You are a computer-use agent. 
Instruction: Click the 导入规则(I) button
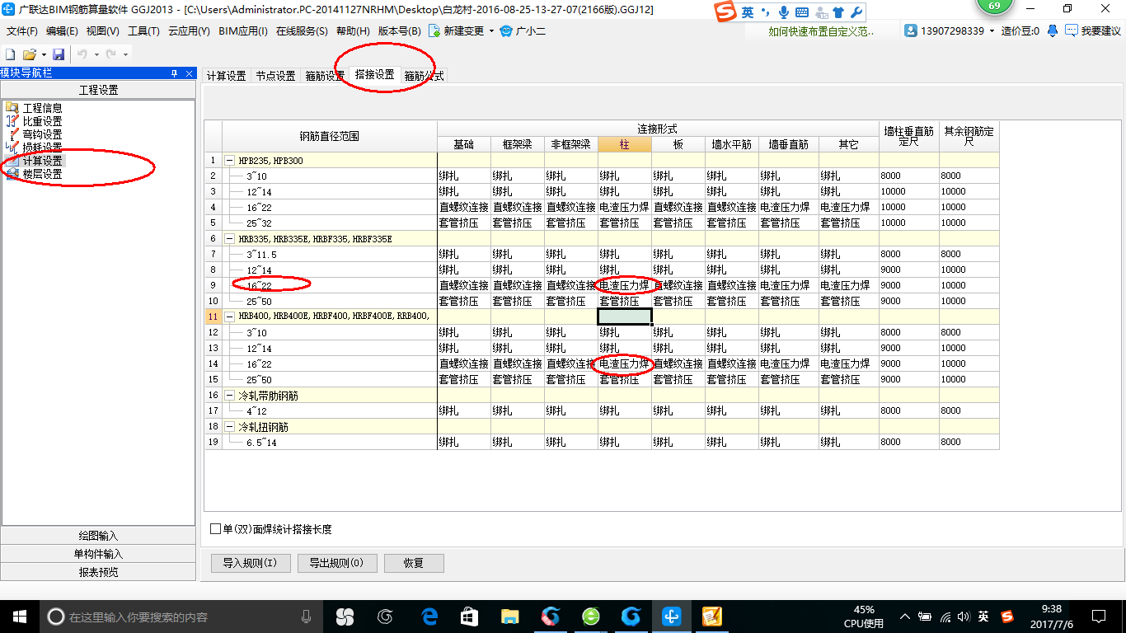coord(251,563)
